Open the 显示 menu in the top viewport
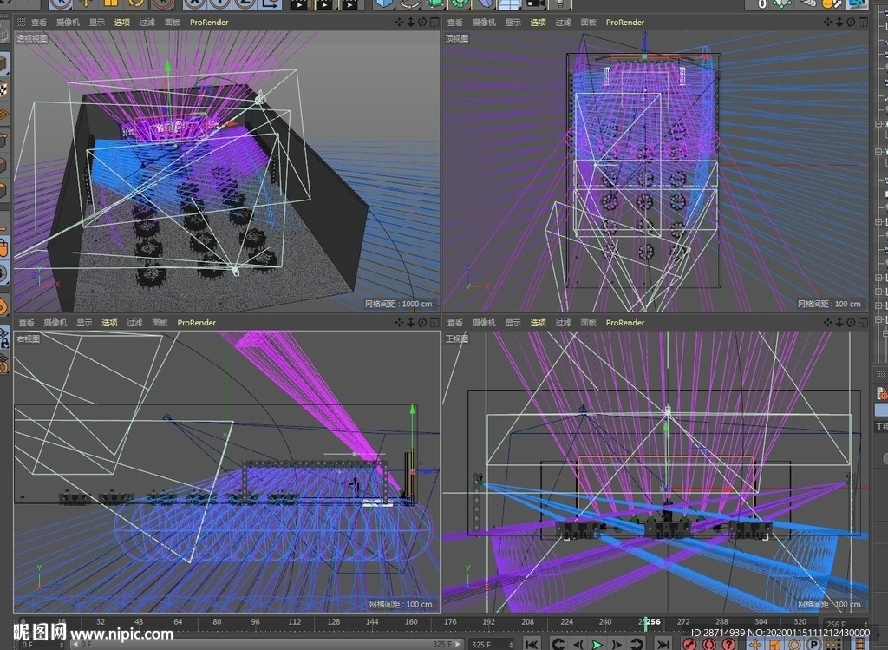This screenshot has height=650, width=888. pyautogui.click(x=513, y=22)
